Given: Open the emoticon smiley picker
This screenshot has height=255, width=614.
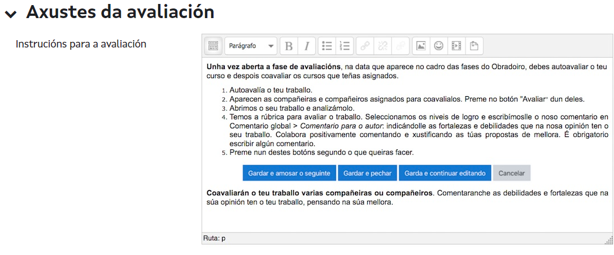Looking at the screenshot, I should pyautogui.click(x=438, y=46).
